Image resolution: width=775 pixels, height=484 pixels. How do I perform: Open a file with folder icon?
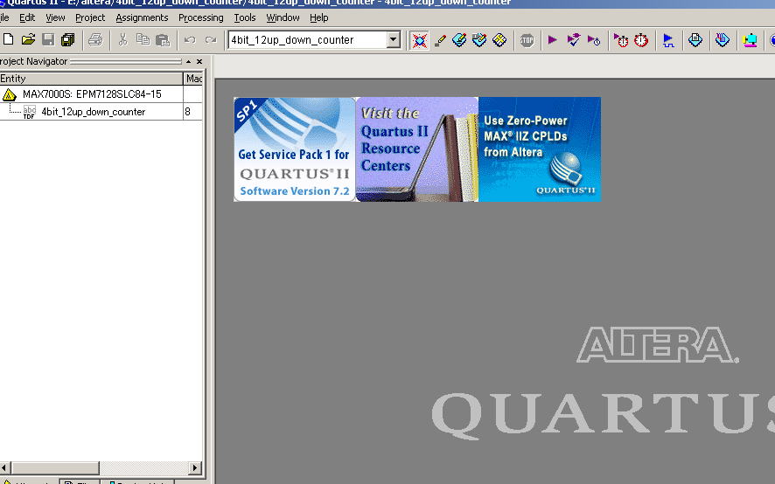(x=28, y=39)
